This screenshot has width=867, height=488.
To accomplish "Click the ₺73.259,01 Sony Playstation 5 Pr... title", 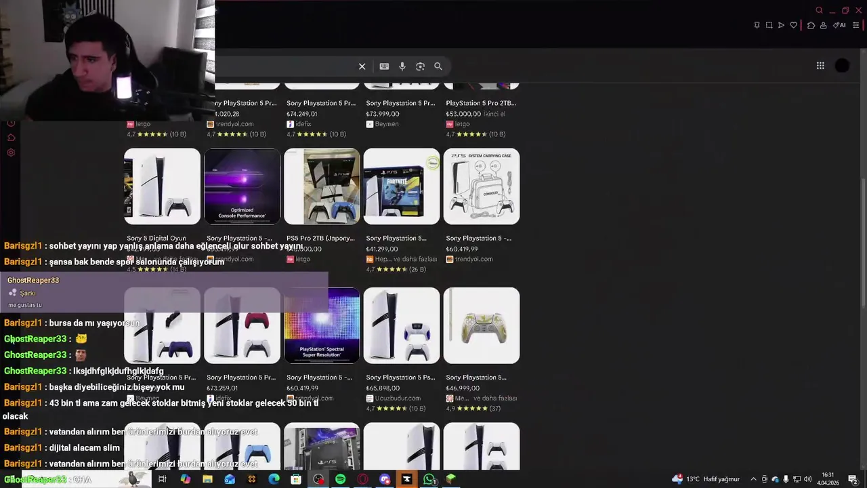I will pyautogui.click(x=241, y=378).
